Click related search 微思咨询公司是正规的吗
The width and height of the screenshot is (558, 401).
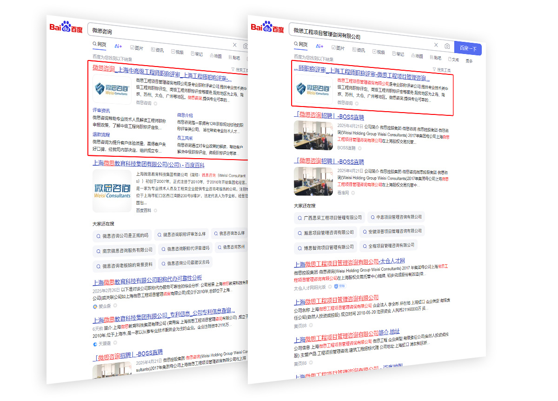click(x=122, y=235)
